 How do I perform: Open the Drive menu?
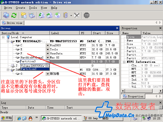[8, 8]
